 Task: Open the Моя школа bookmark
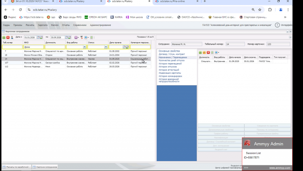click(134, 17)
